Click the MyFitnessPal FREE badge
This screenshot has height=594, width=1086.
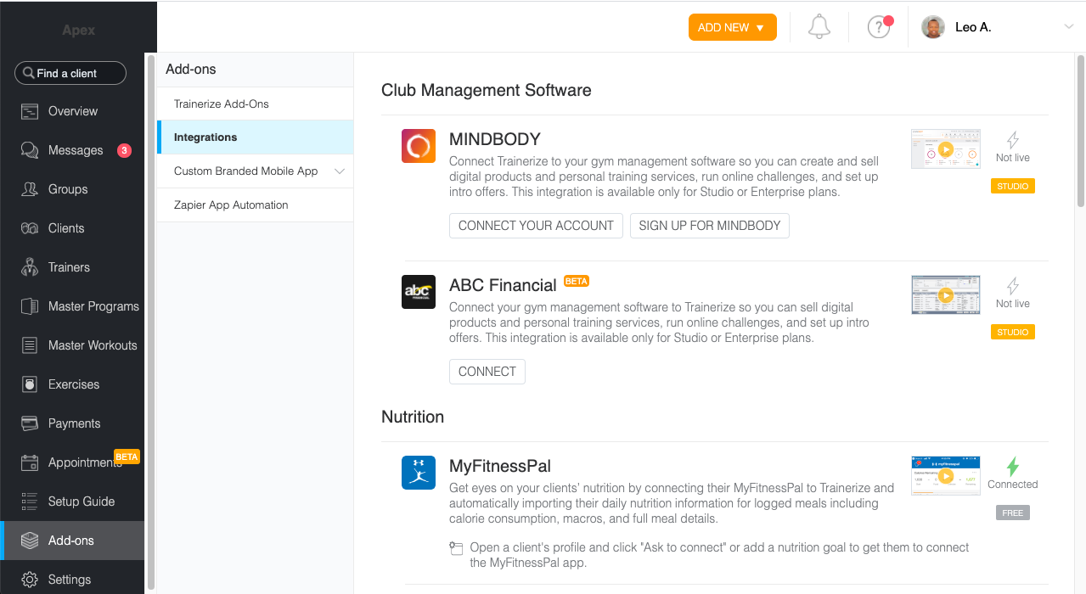[1013, 513]
